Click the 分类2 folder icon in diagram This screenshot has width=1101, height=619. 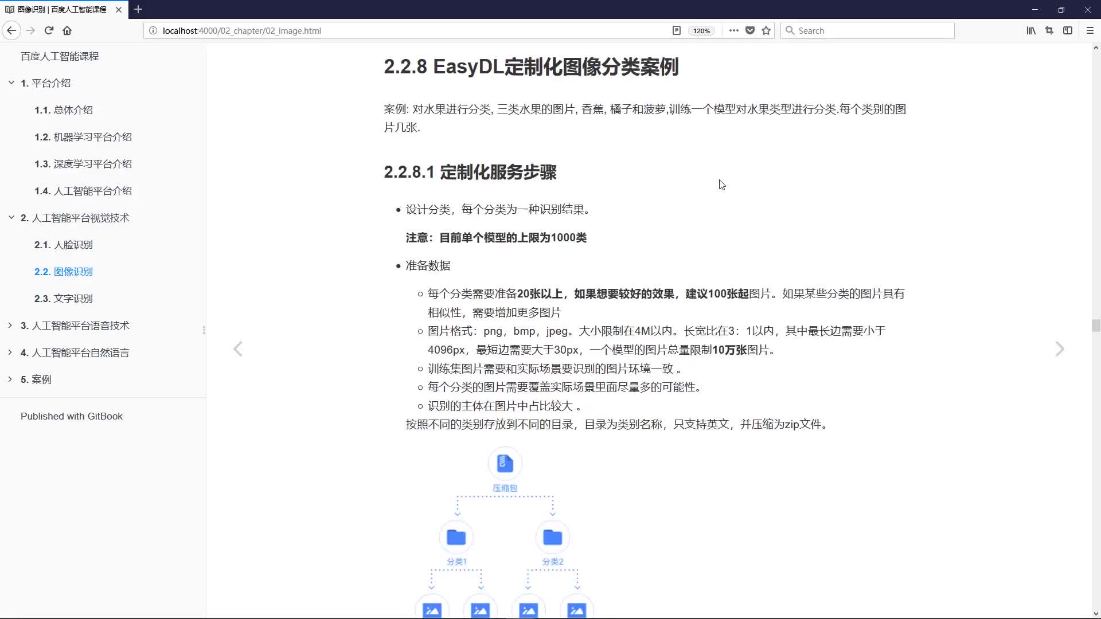(x=553, y=537)
